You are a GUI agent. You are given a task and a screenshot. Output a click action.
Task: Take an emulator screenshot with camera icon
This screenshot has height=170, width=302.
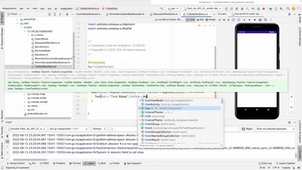(260, 20)
